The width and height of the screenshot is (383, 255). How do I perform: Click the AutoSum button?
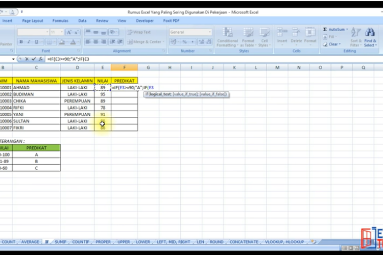[337, 30]
